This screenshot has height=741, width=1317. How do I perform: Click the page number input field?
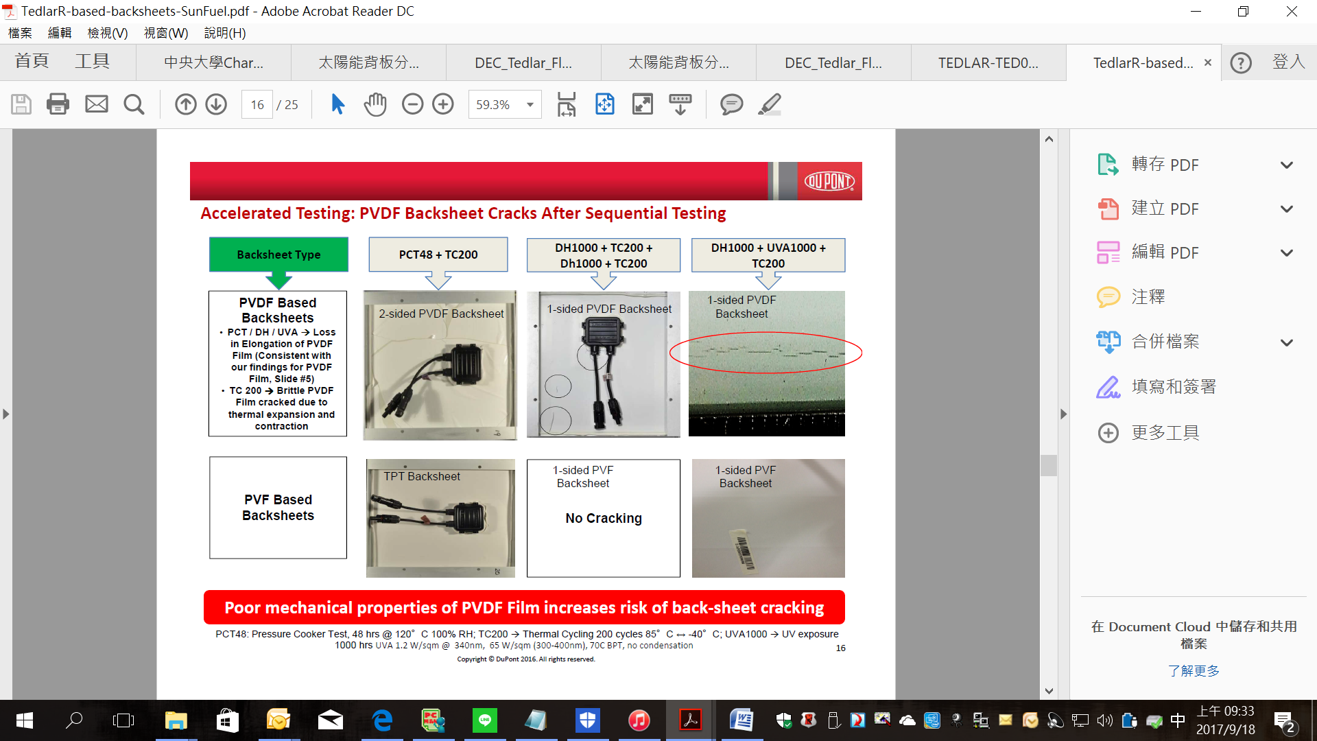tap(257, 105)
